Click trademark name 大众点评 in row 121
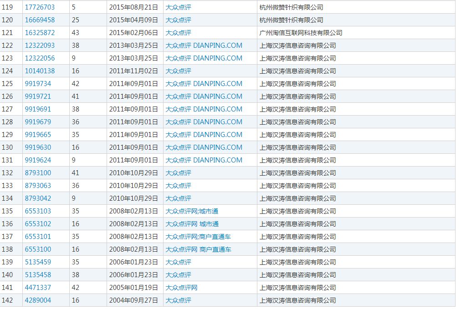The width and height of the screenshot is (461, 309). (x=179, y=33)
